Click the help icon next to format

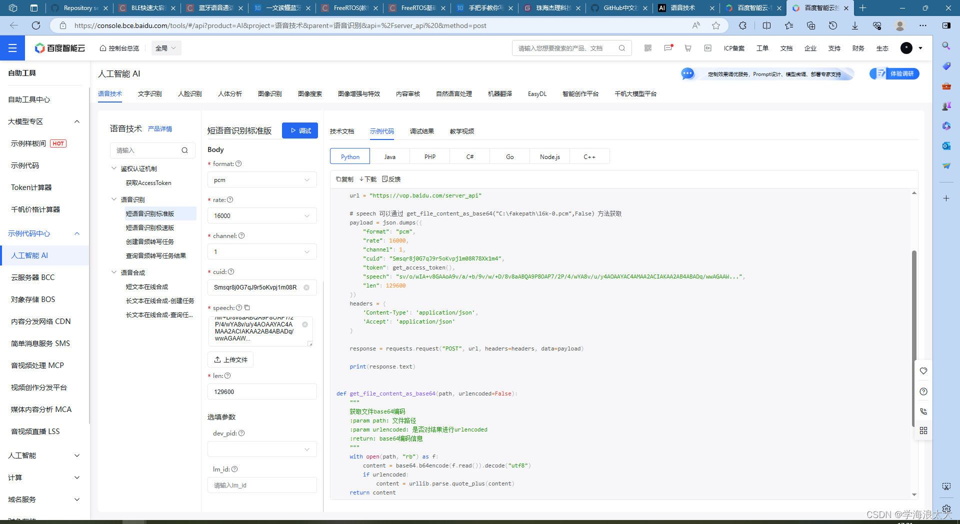[x=238, y=163]
